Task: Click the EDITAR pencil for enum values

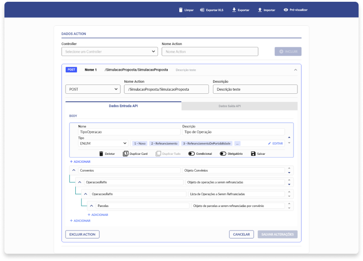Action: pos(270,143)
